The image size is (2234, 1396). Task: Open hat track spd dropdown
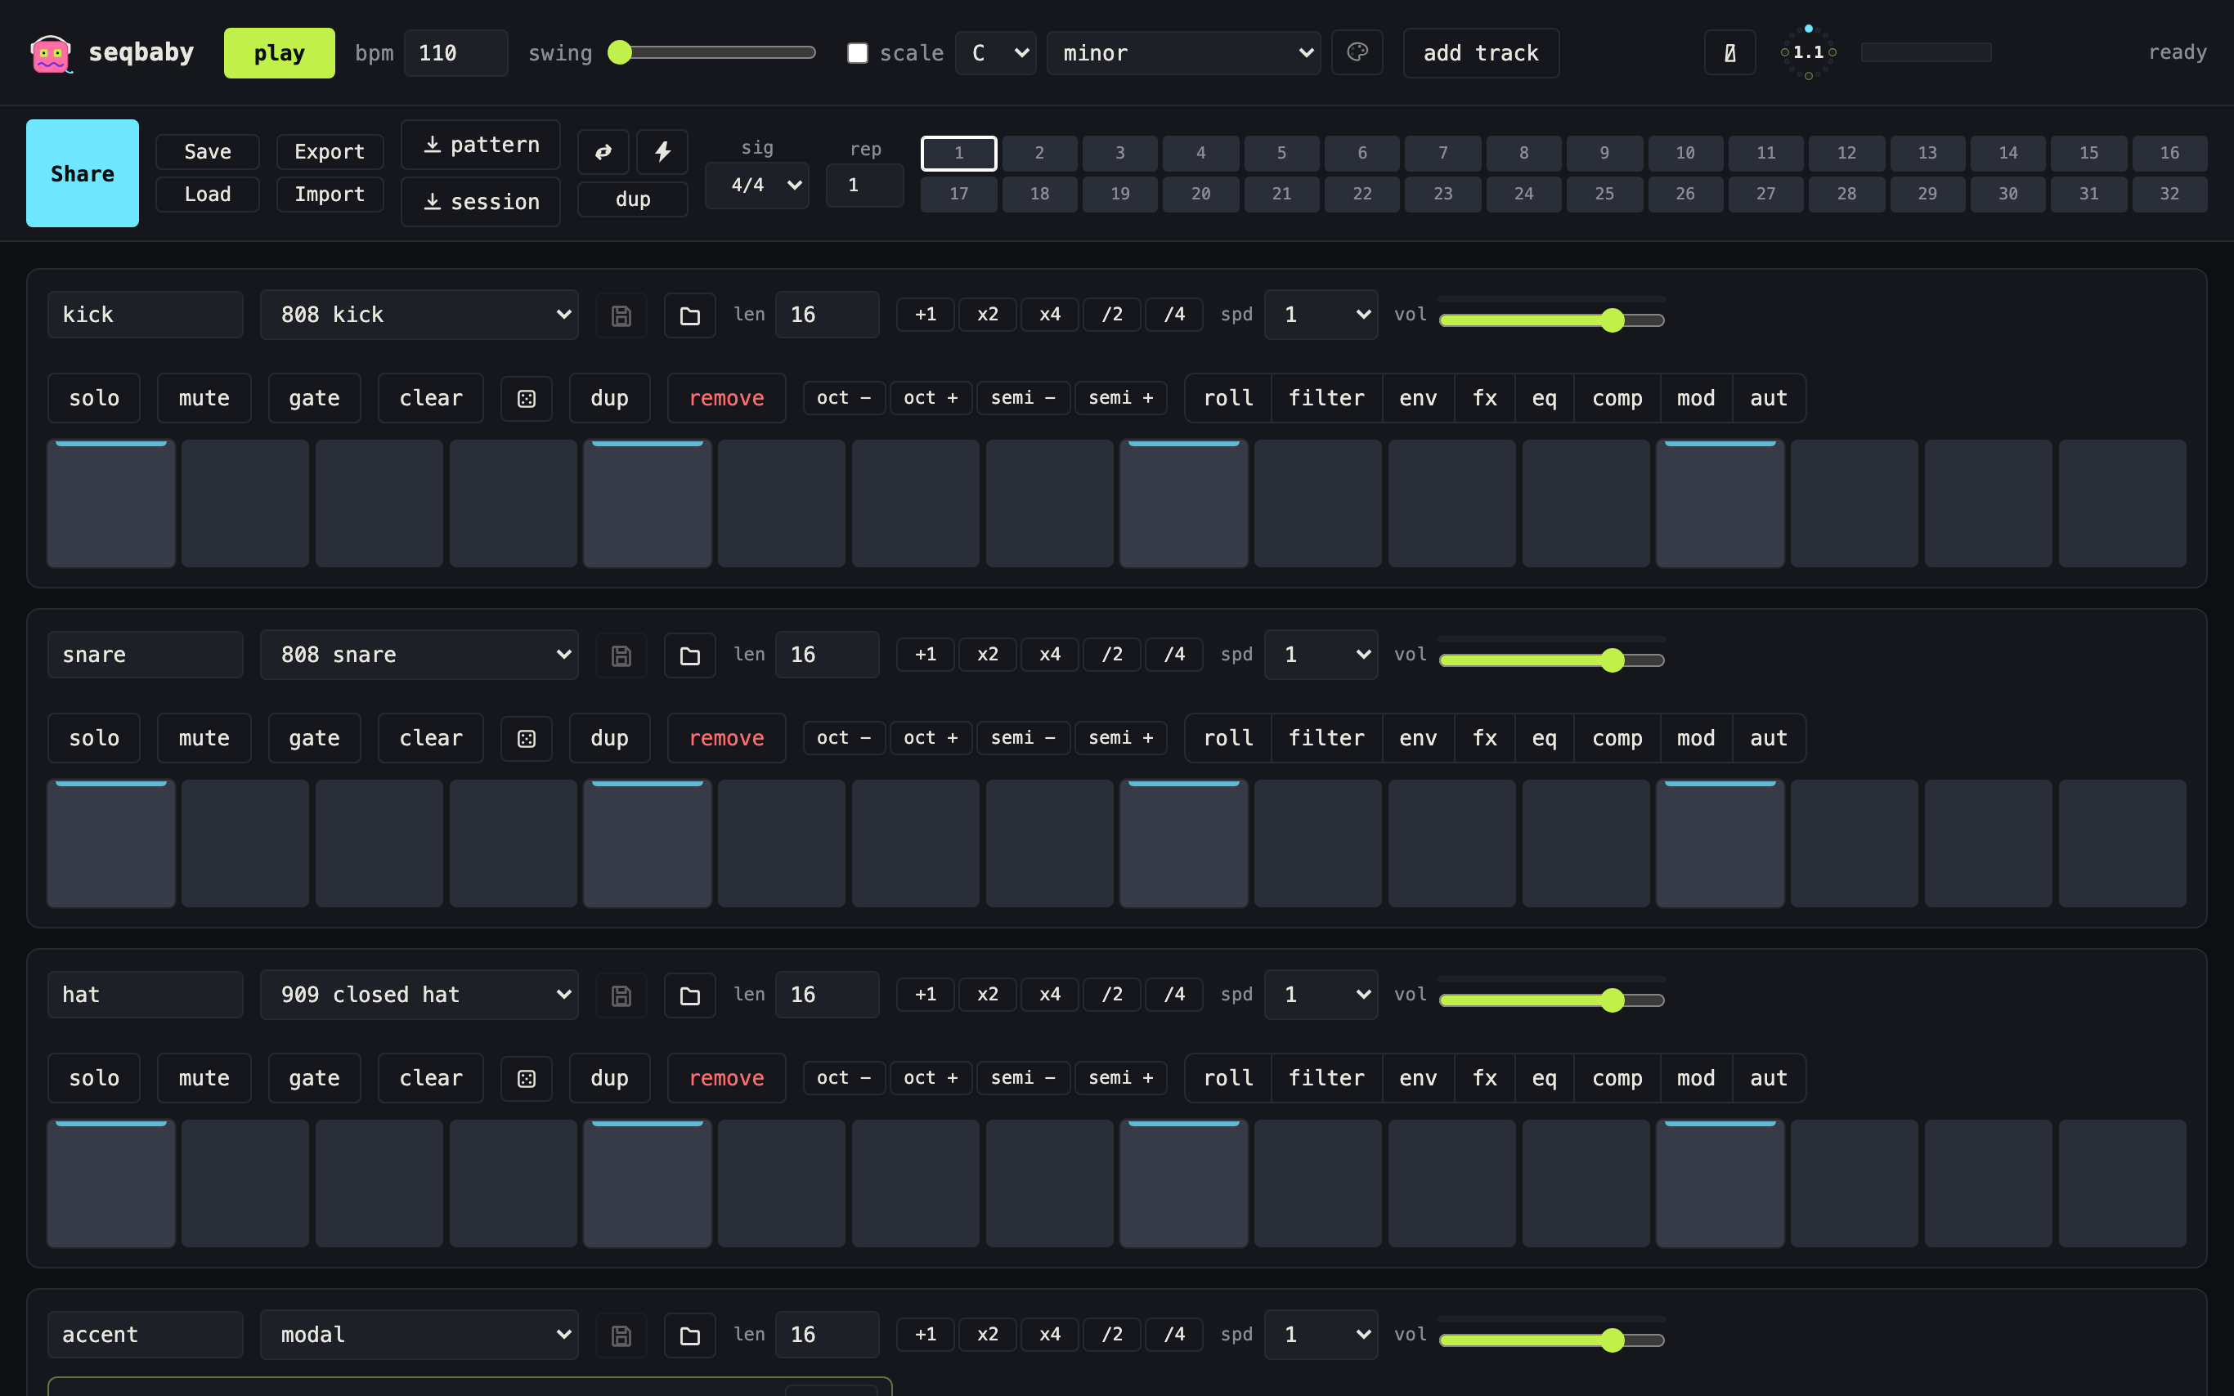1321,995
